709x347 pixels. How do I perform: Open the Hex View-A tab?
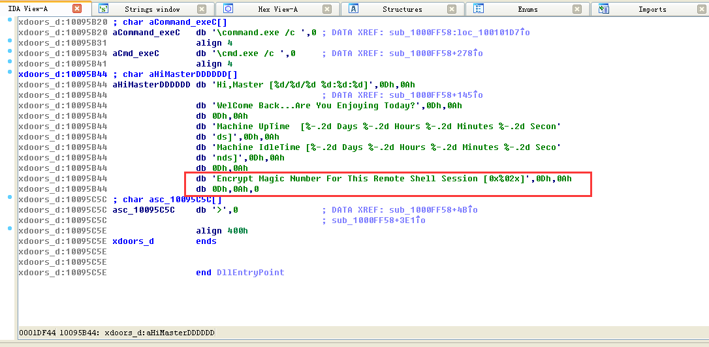[x=277, y=9]
